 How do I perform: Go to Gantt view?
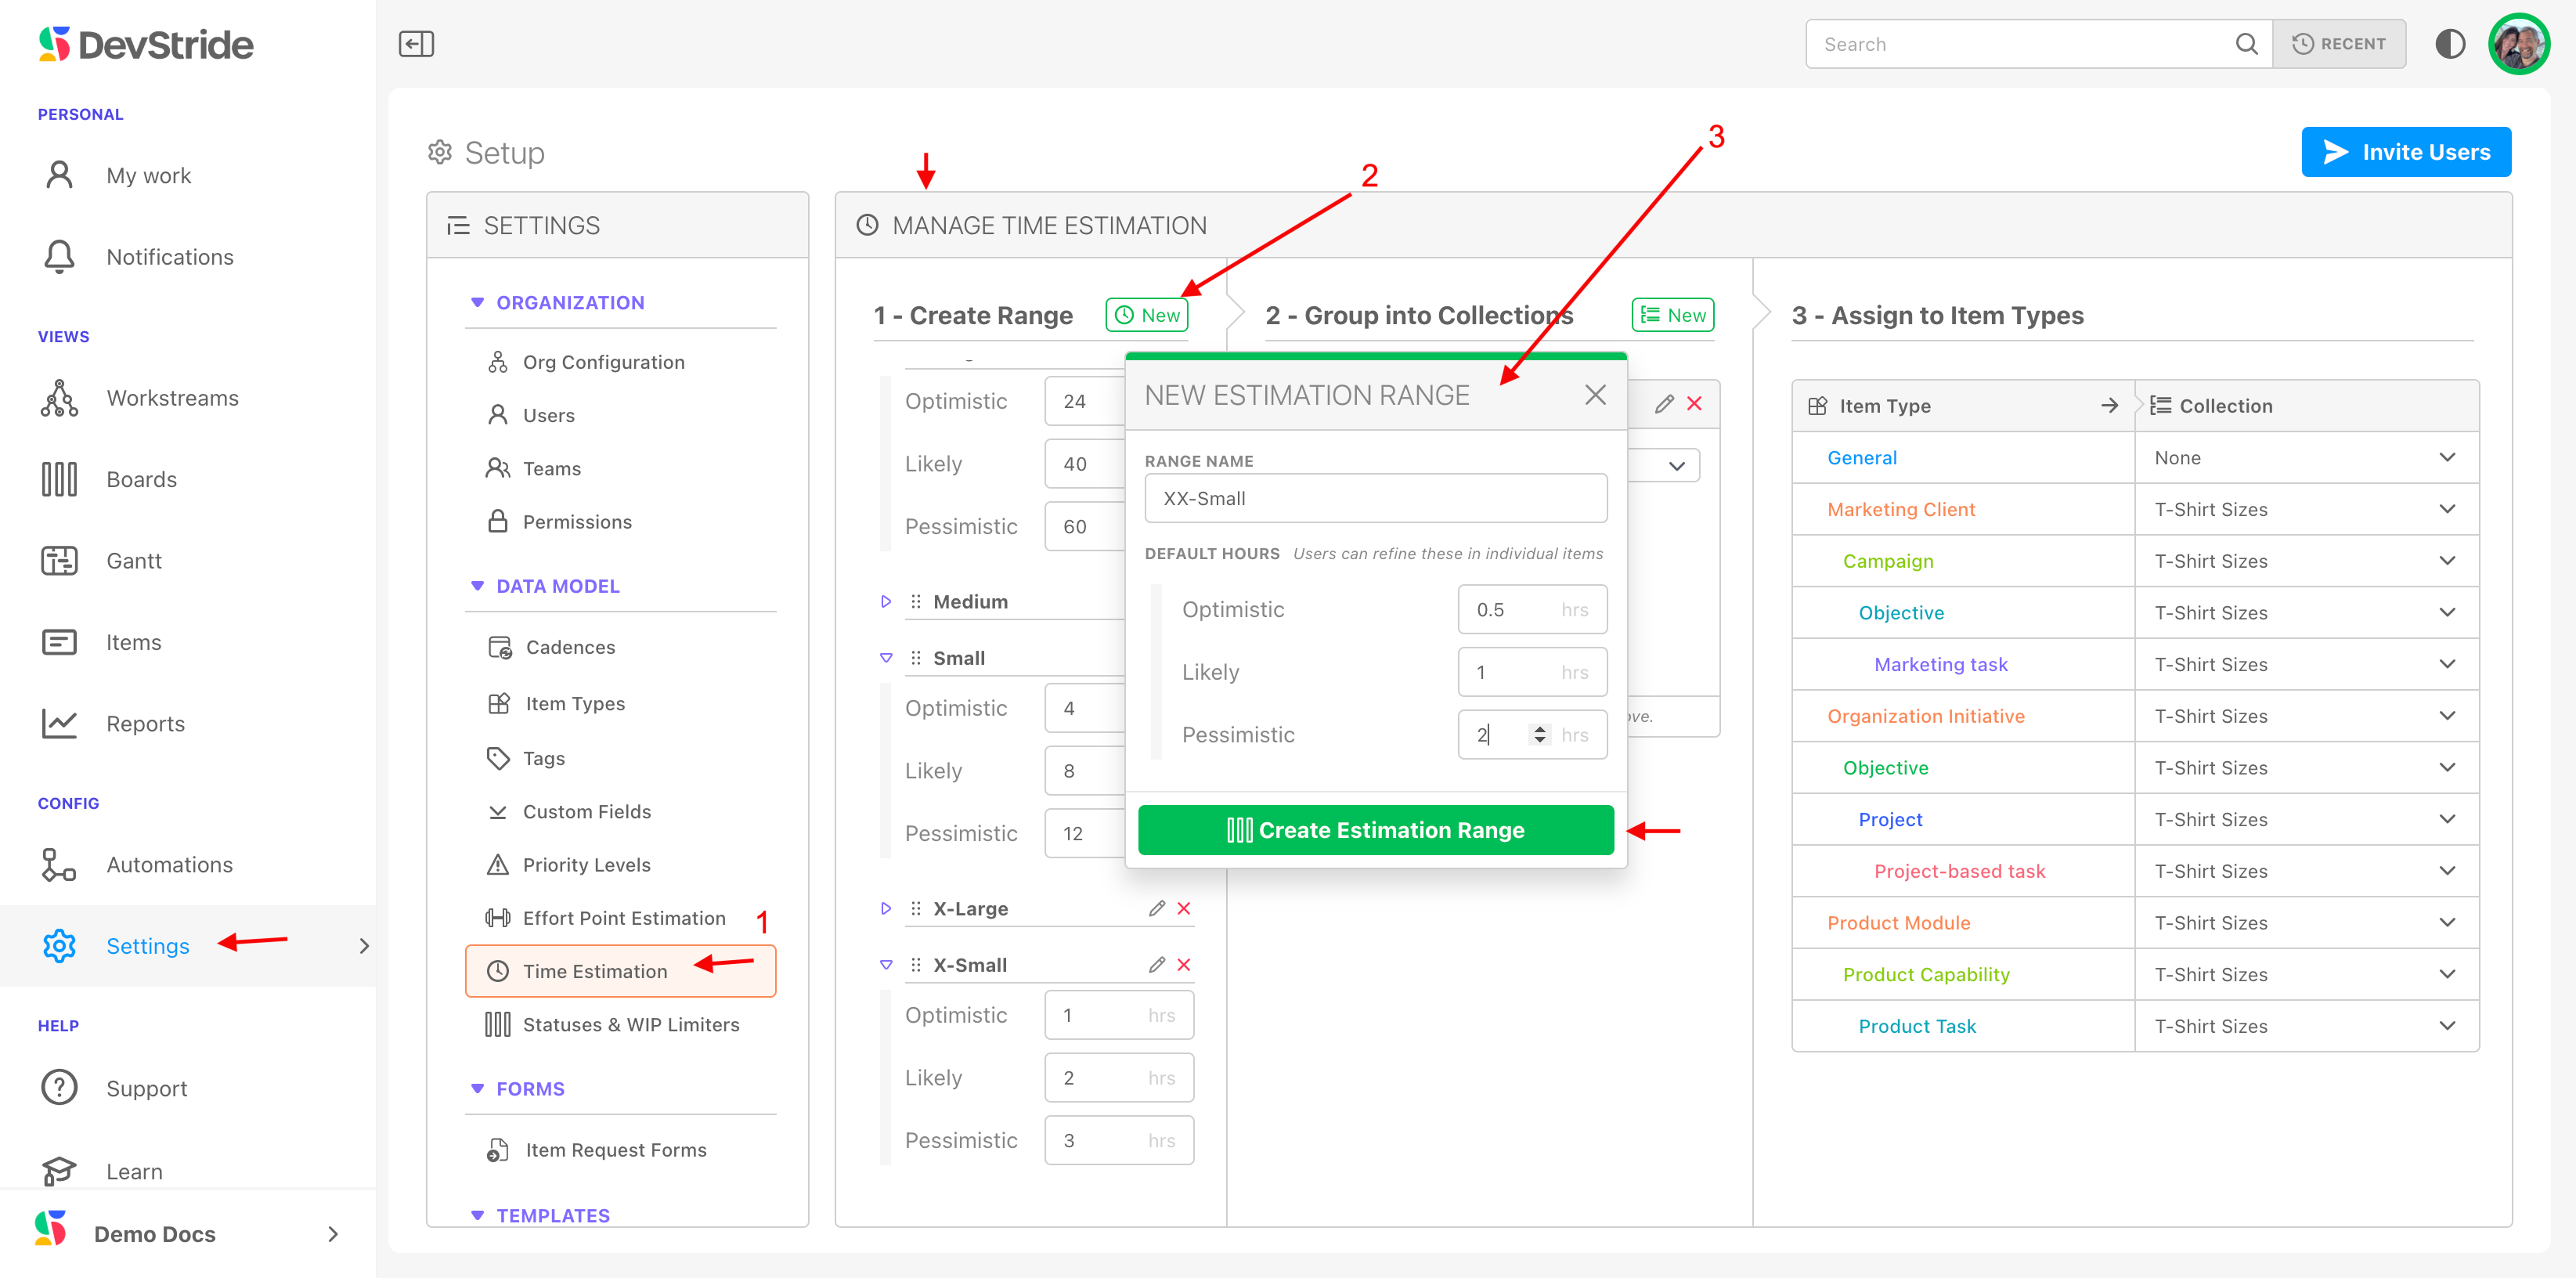[134, 561]
